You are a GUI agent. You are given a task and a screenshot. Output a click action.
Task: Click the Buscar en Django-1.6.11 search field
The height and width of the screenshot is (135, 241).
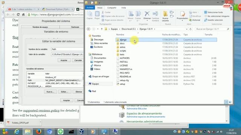click(212, 29)
